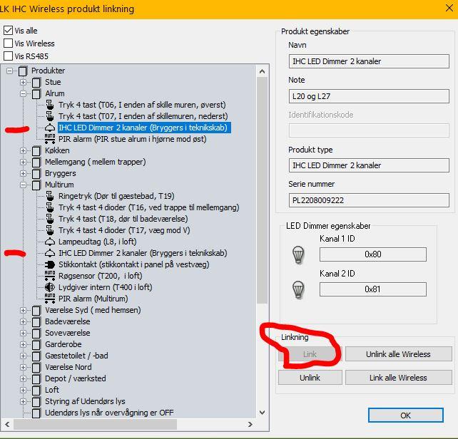Select IHC LED Dimmer under Multirum
The image size is (458, 439).
[143, 253]
